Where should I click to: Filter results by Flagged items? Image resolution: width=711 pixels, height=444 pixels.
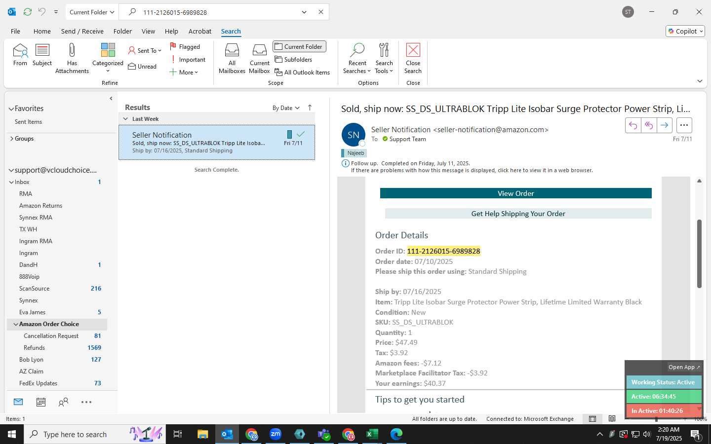tap(185, 46)
